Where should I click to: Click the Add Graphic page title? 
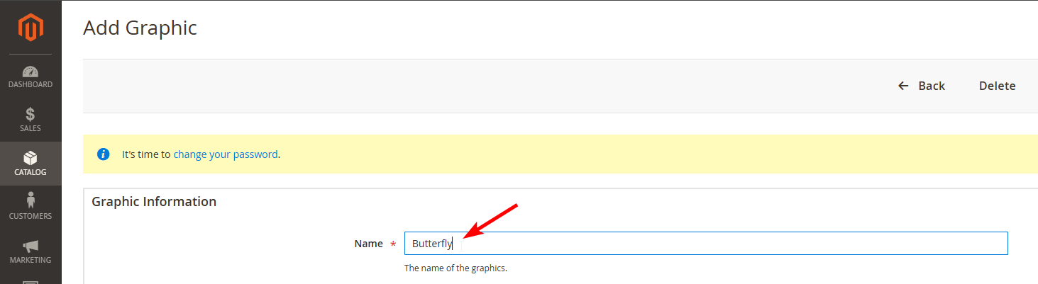[x=140, y=28]
